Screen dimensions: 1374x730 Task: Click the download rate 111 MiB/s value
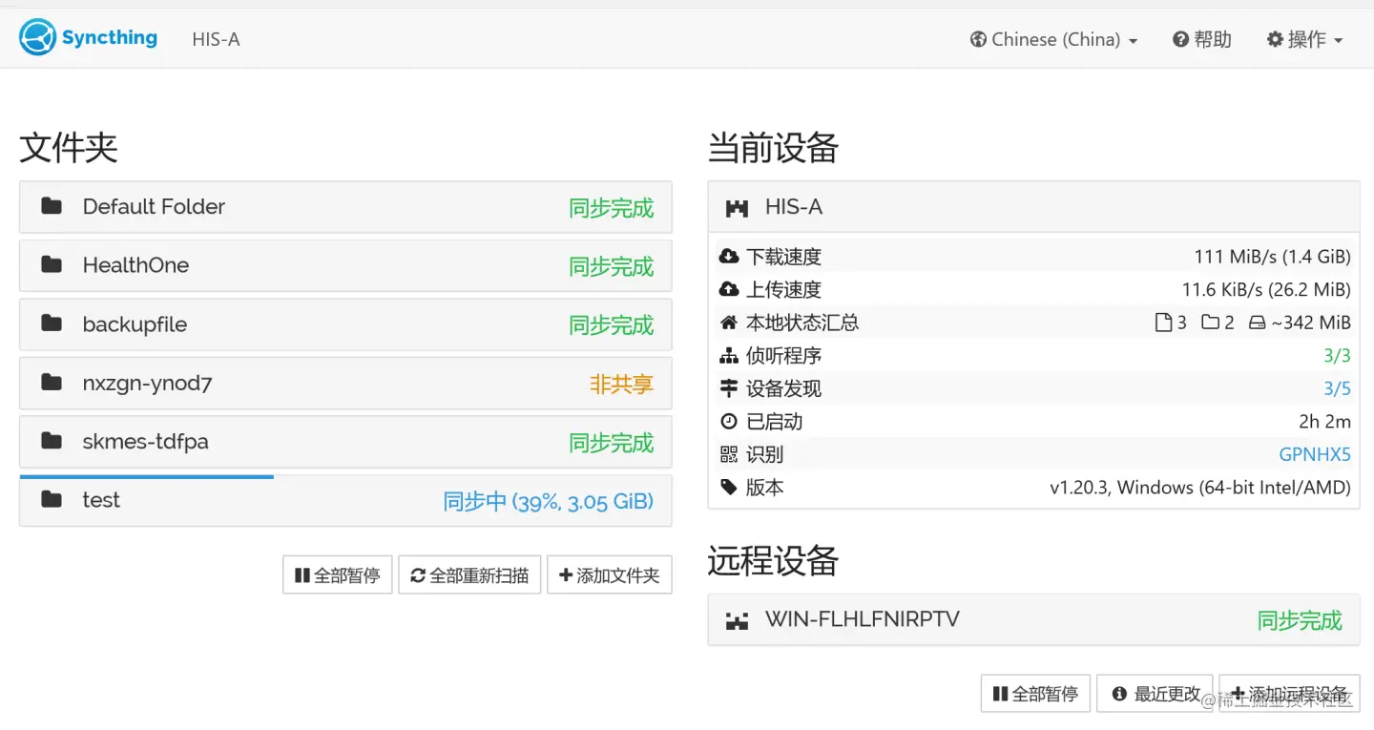click(1272, 257)
